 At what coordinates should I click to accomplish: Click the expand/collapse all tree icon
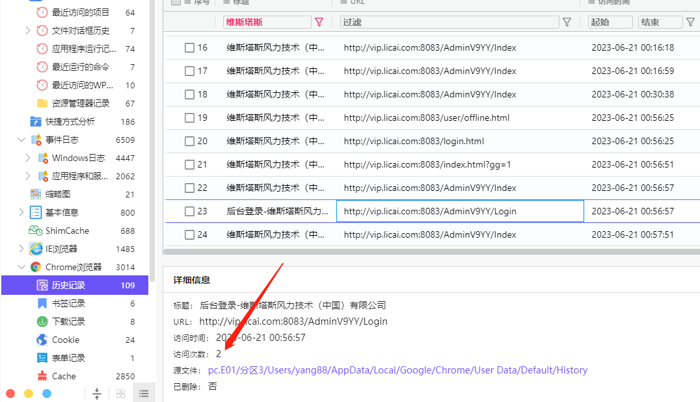click(x=97, y=394)
